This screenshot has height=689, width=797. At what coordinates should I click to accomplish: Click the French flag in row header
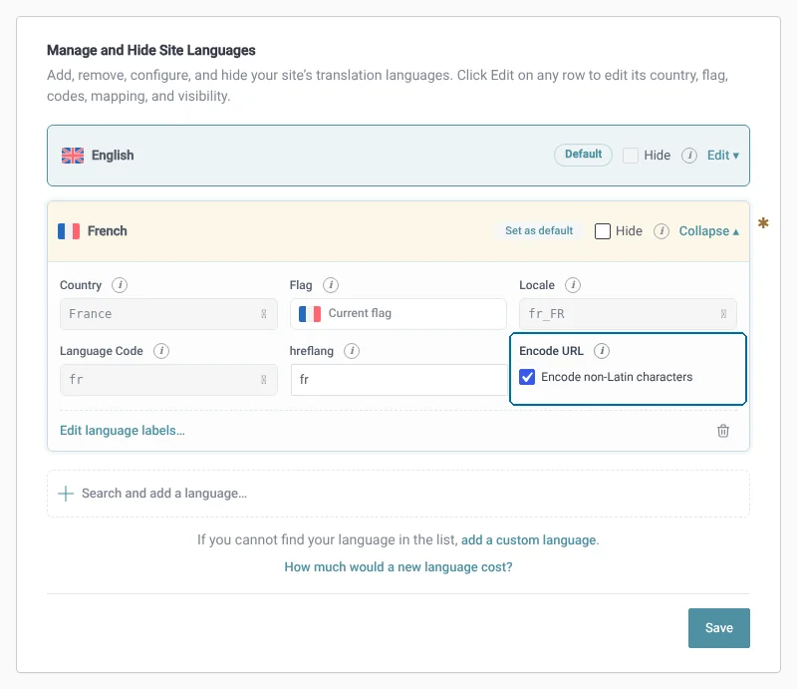pyautogui.click(x=69, y=231)
